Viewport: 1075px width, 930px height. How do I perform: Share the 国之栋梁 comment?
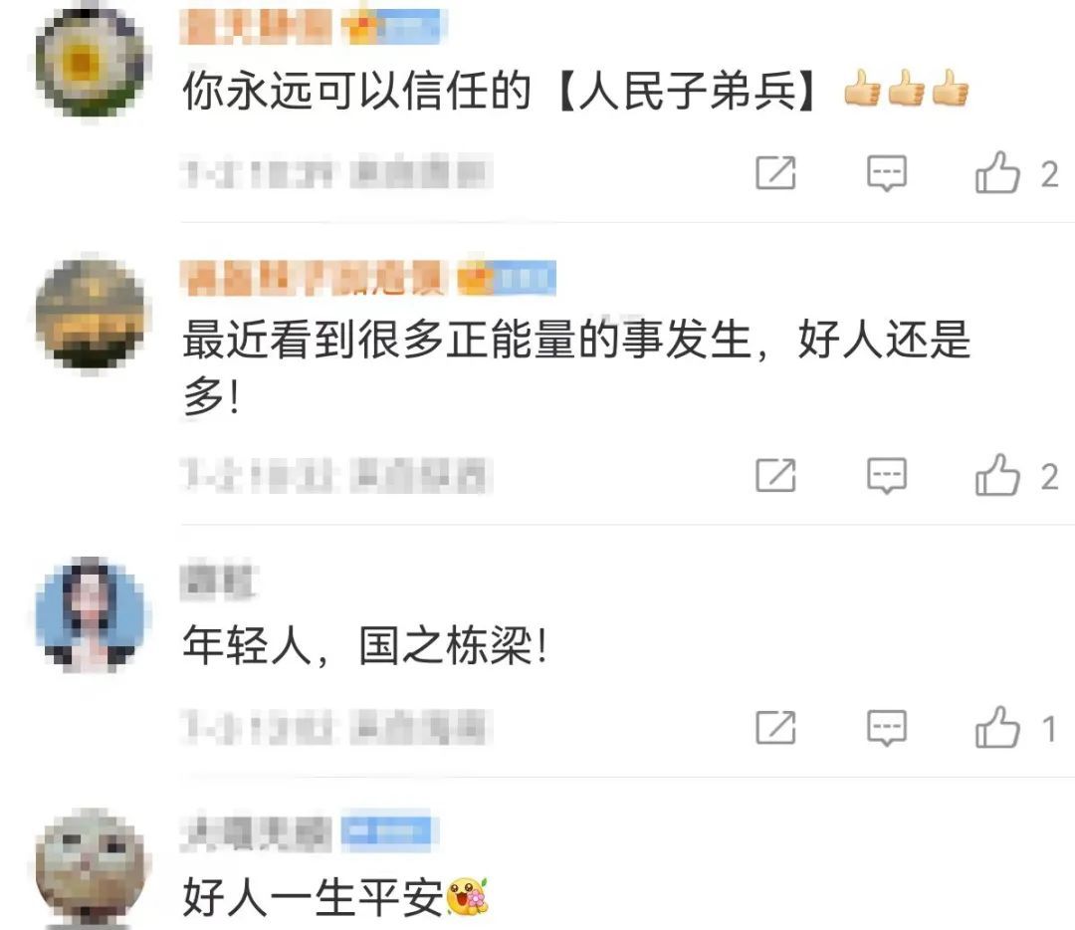pyautogui.click(x=775, y=727)
